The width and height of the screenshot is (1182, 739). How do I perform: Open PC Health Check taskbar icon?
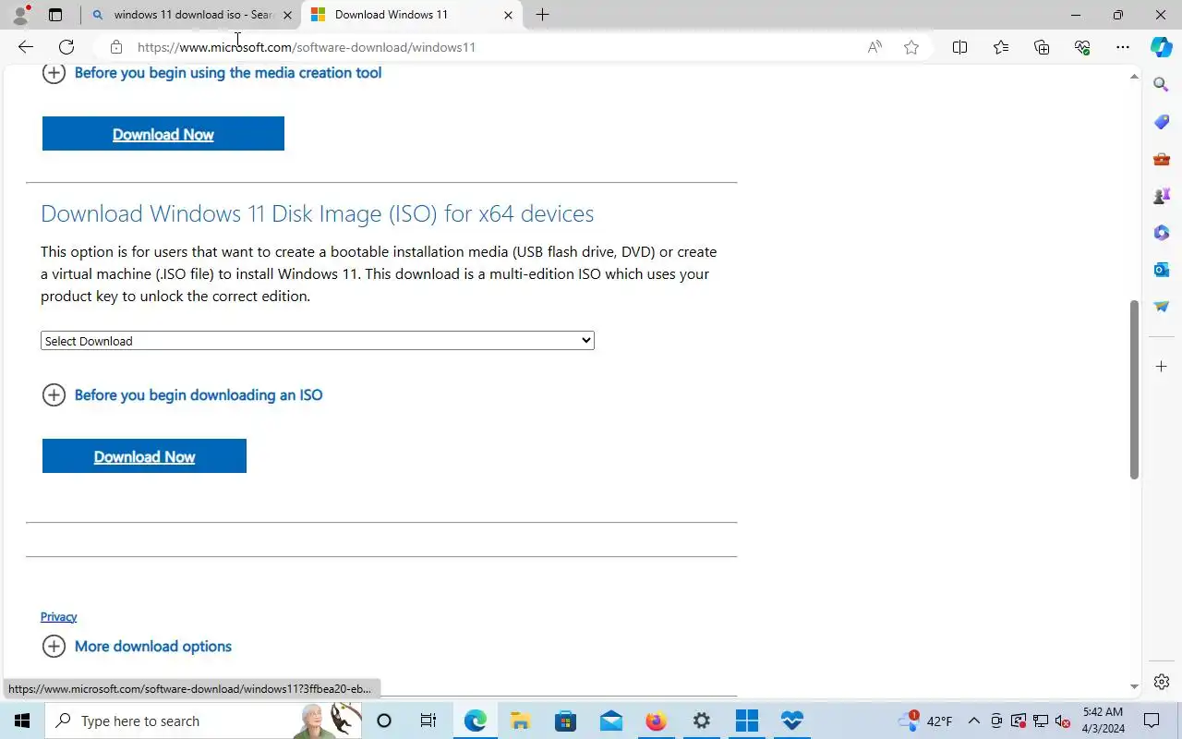pyautogui.click(x=791, y=721)
